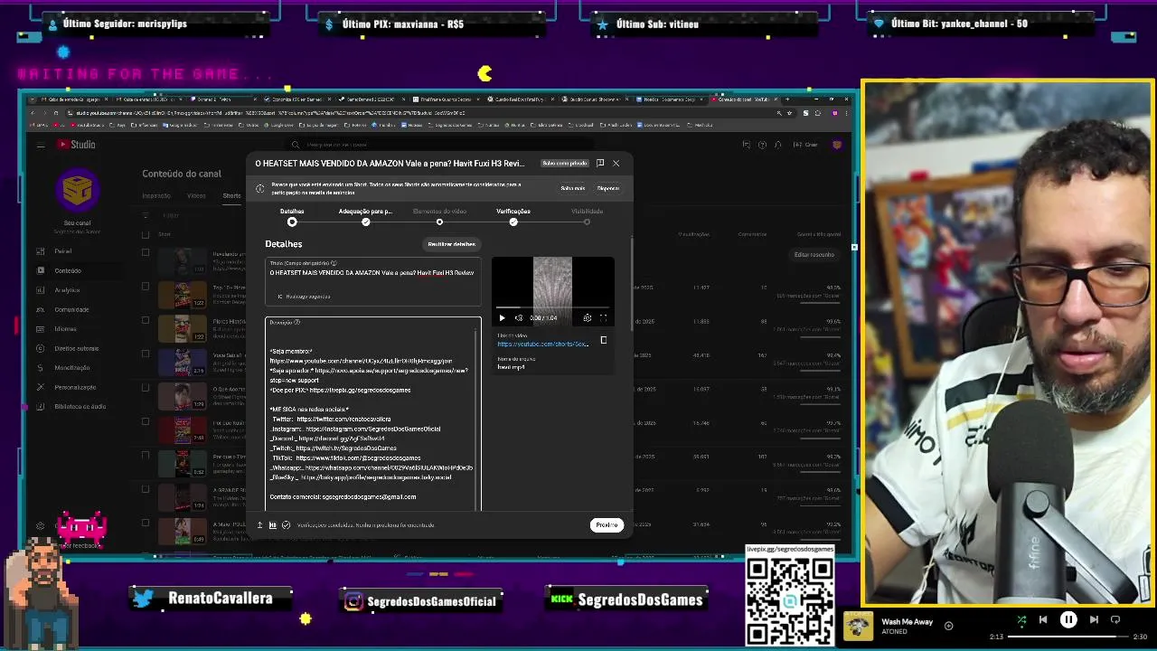Click the channel avatar in the sidebar

(x=77, y=189)
